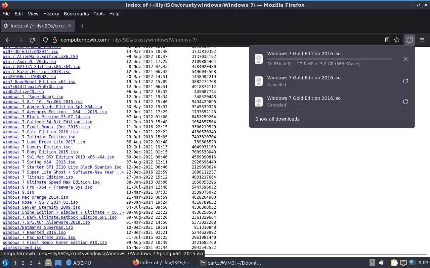430x268 pixels.
Task: Retry the first canceled Gold Edition download
Action: 405,81
